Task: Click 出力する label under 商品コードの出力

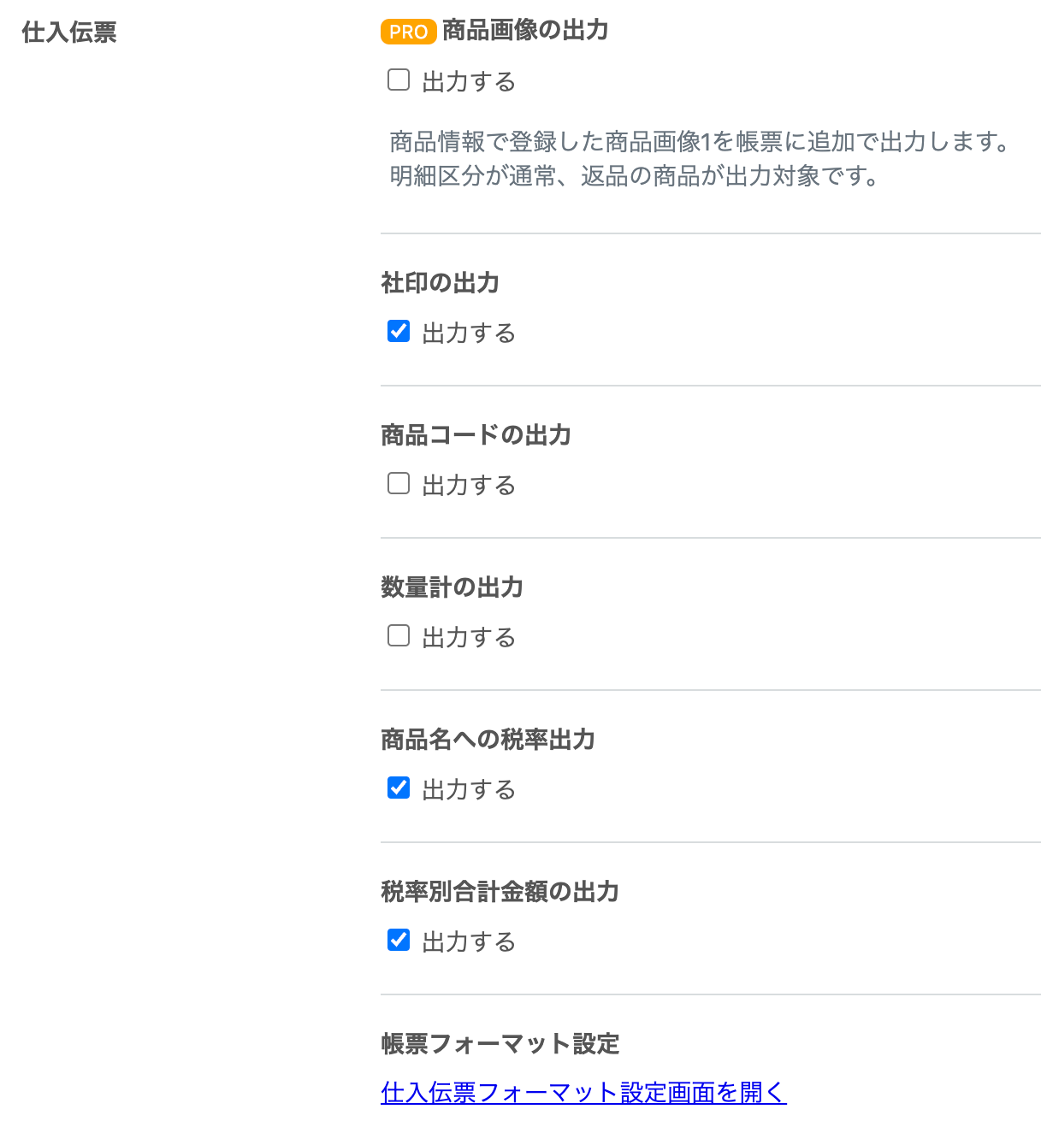Action: (x=469, y=486)
